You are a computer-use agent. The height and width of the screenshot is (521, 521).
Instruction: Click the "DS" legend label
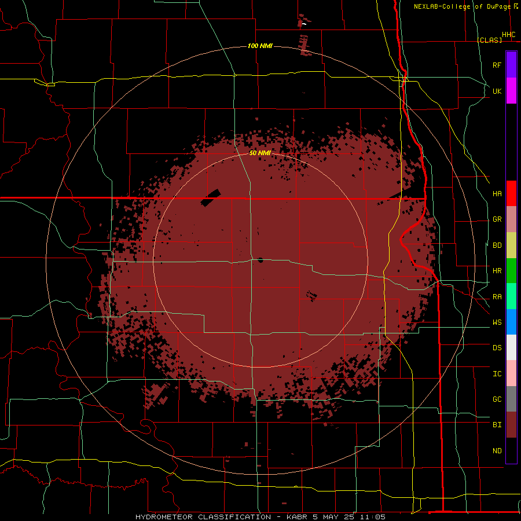click(x=497, y=348)
